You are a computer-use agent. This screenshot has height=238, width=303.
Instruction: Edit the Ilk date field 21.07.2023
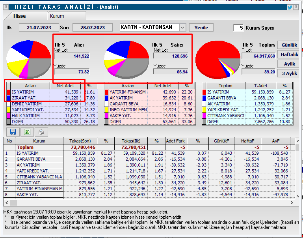[x=39, y=28]
